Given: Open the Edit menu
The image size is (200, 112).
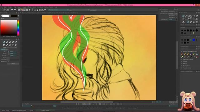Looking at the screenshot, I should click(5, 7).
